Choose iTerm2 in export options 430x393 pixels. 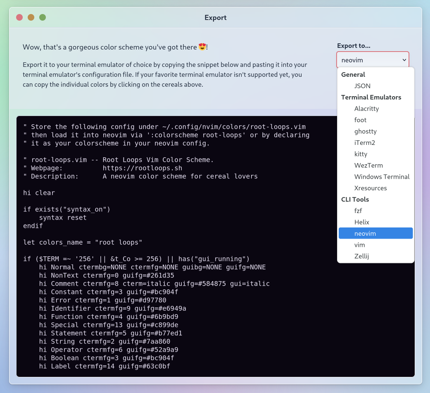(364, 142)
